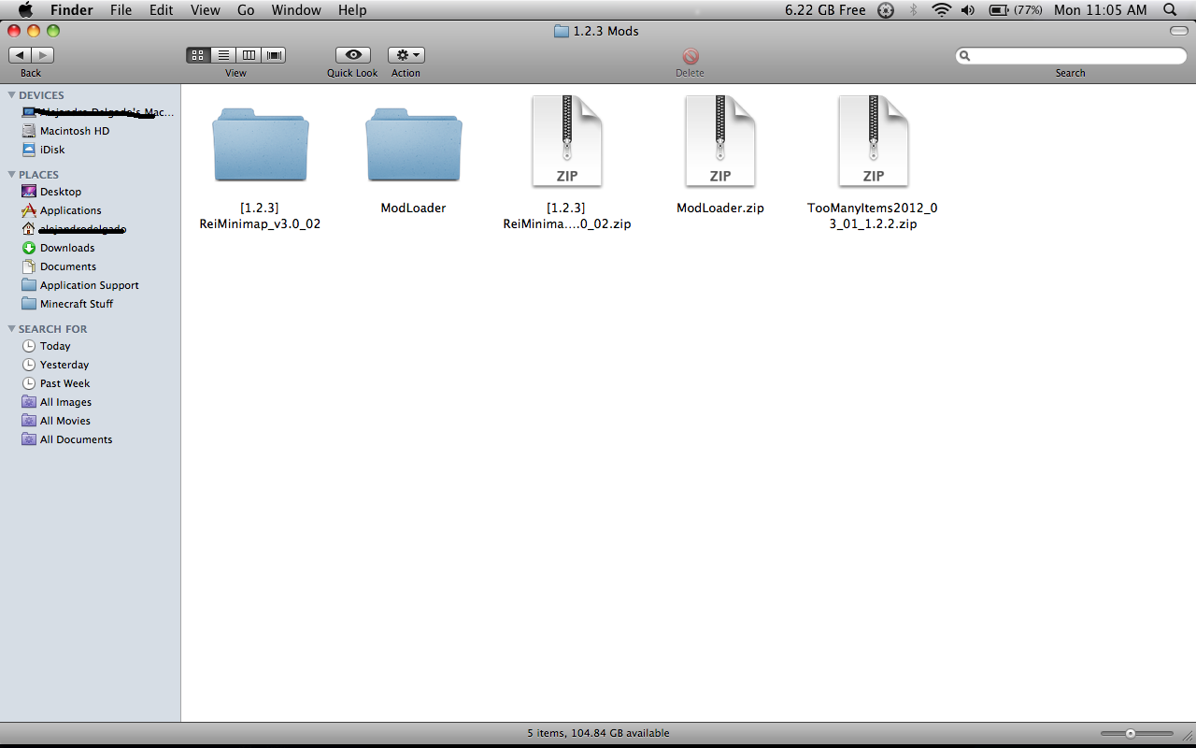Click the clock Mon 11:05 AM

tap(1100, 10)
